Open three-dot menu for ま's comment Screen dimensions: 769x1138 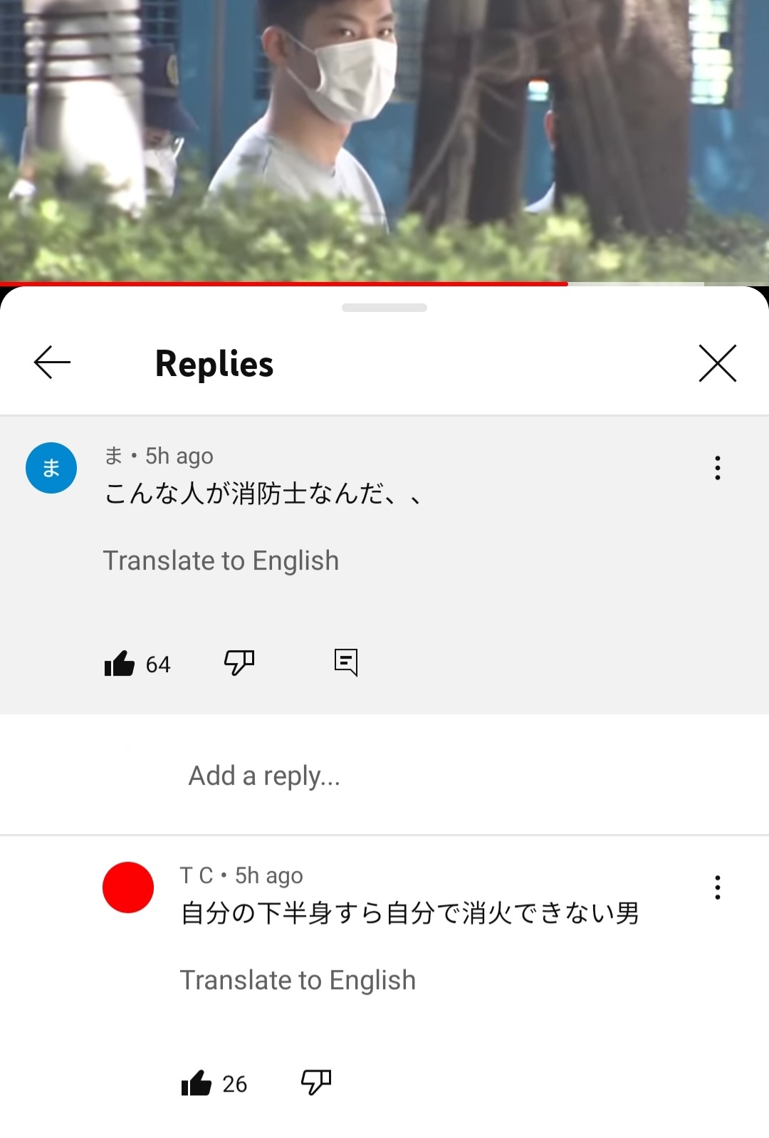(717, 468)
